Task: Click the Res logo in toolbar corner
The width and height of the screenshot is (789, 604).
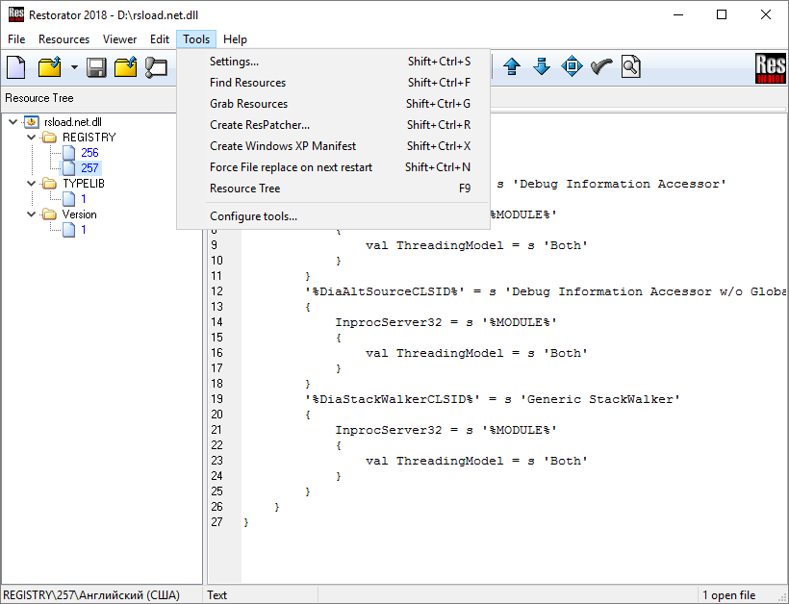Action: pyautogui.click(x=770, y=68)
